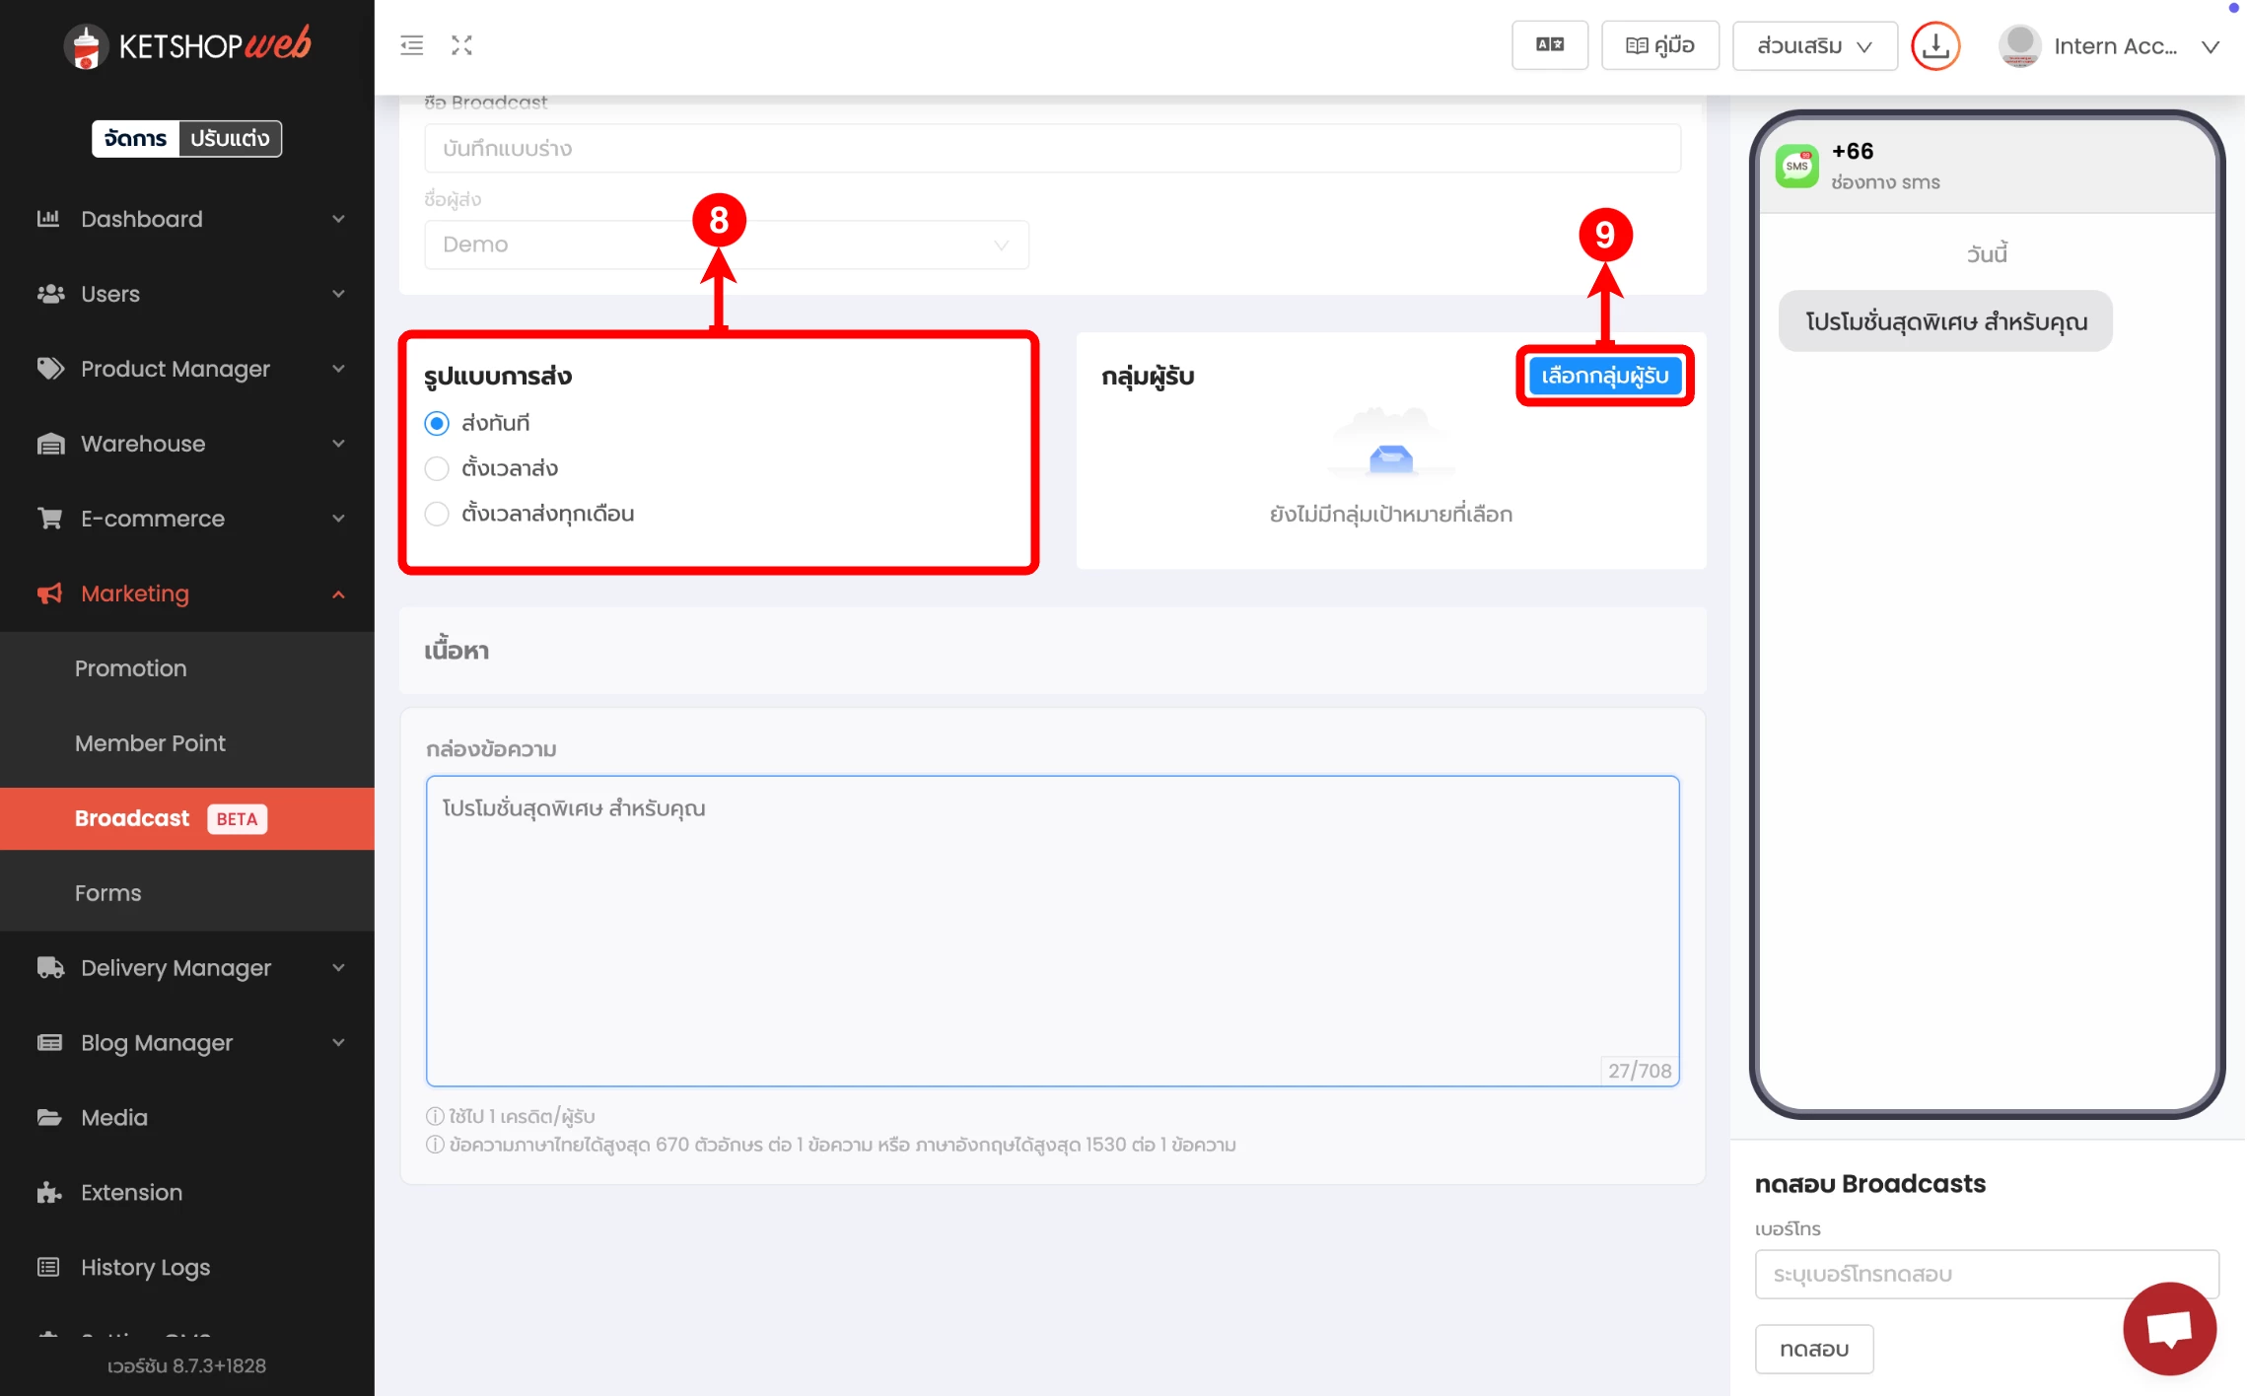Switch to the ปรับแต่ง tab
The height and width of the screenshot is (1396, 2247).
click(230, 139)
